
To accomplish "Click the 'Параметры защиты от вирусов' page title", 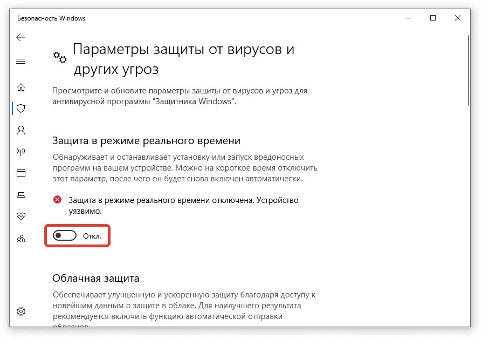I will pos(183,59).
